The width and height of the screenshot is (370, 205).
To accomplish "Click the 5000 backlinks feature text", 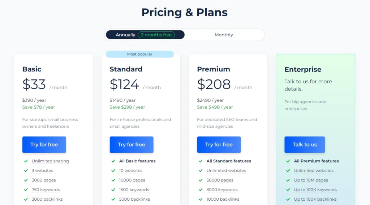I will pos(134,199).
